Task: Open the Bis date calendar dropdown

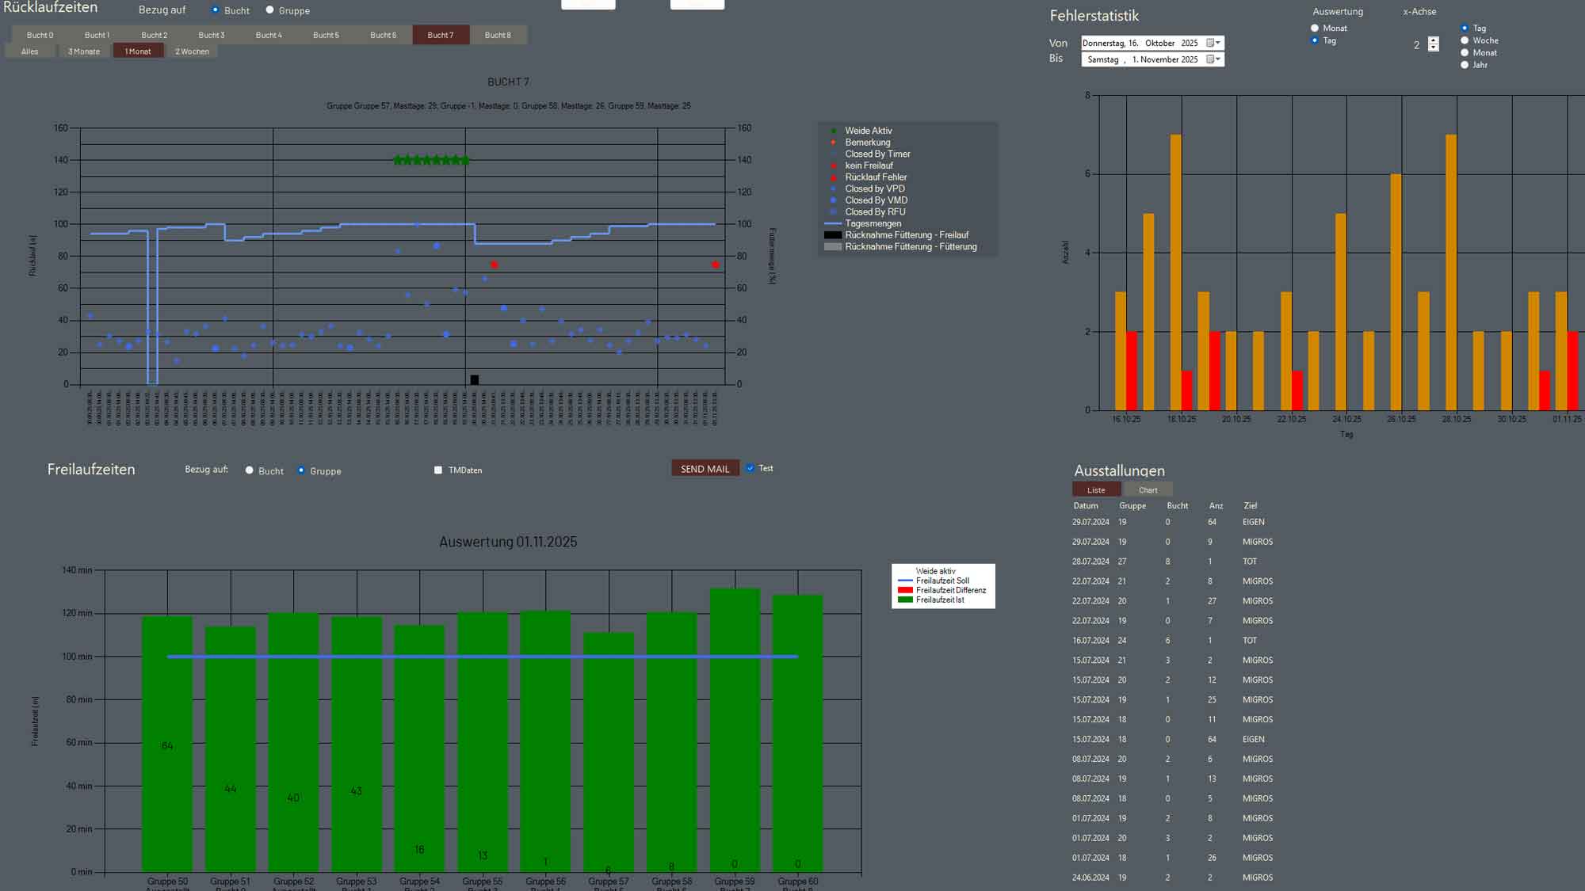Action: click(x=1213, y=59)
